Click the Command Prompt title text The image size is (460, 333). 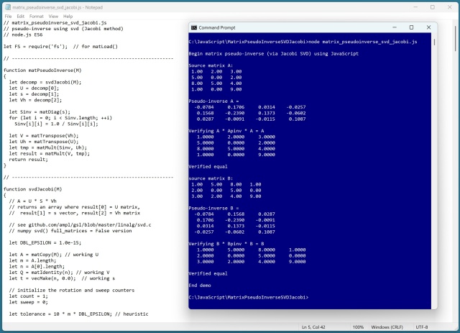point(217,27)
